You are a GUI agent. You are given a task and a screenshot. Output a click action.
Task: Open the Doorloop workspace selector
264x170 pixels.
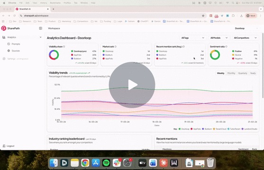[x=246, y=28]
